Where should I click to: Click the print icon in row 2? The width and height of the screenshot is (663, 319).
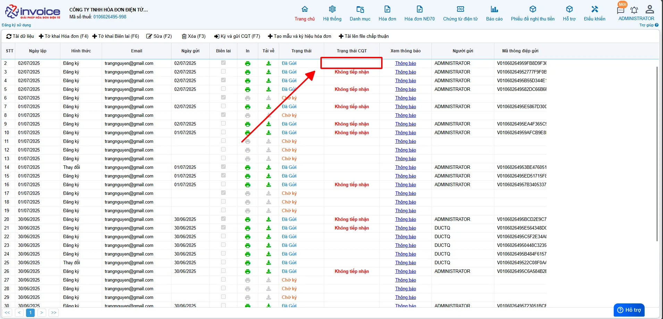247,63
